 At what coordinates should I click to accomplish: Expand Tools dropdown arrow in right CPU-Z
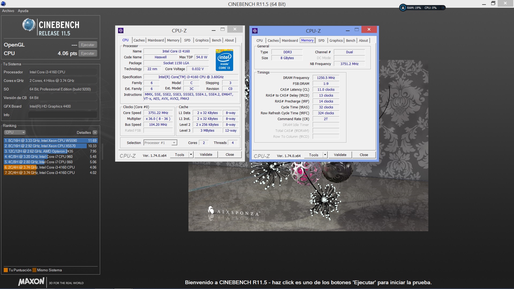(325, 155)
